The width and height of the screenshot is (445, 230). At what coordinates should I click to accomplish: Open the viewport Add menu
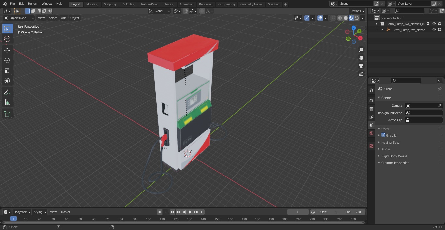click(x=64, y=18)
